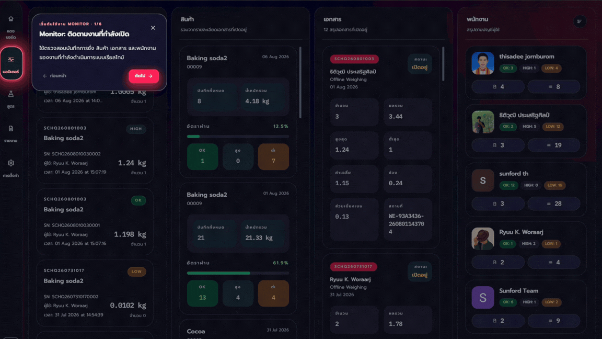The width and height of the screenshot is (602, 339).
Task: Click LOW: 4 badge for thisadee jornburom
Action: click(x=551, y=68)
